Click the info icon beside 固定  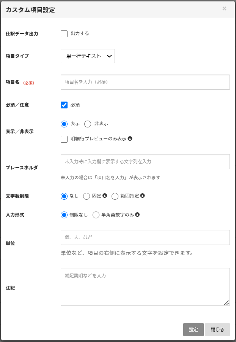(105, 196)
